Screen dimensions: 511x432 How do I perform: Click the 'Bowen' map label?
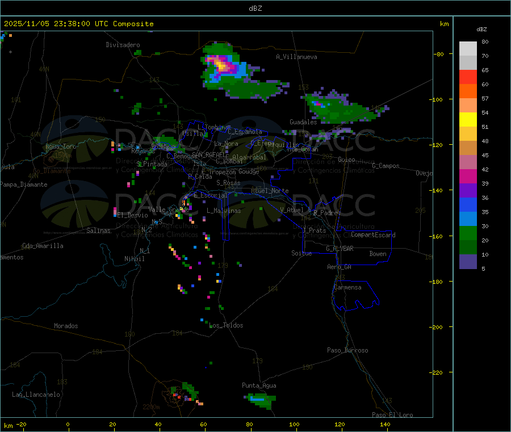pyautogui.click(x=378, y=254)
